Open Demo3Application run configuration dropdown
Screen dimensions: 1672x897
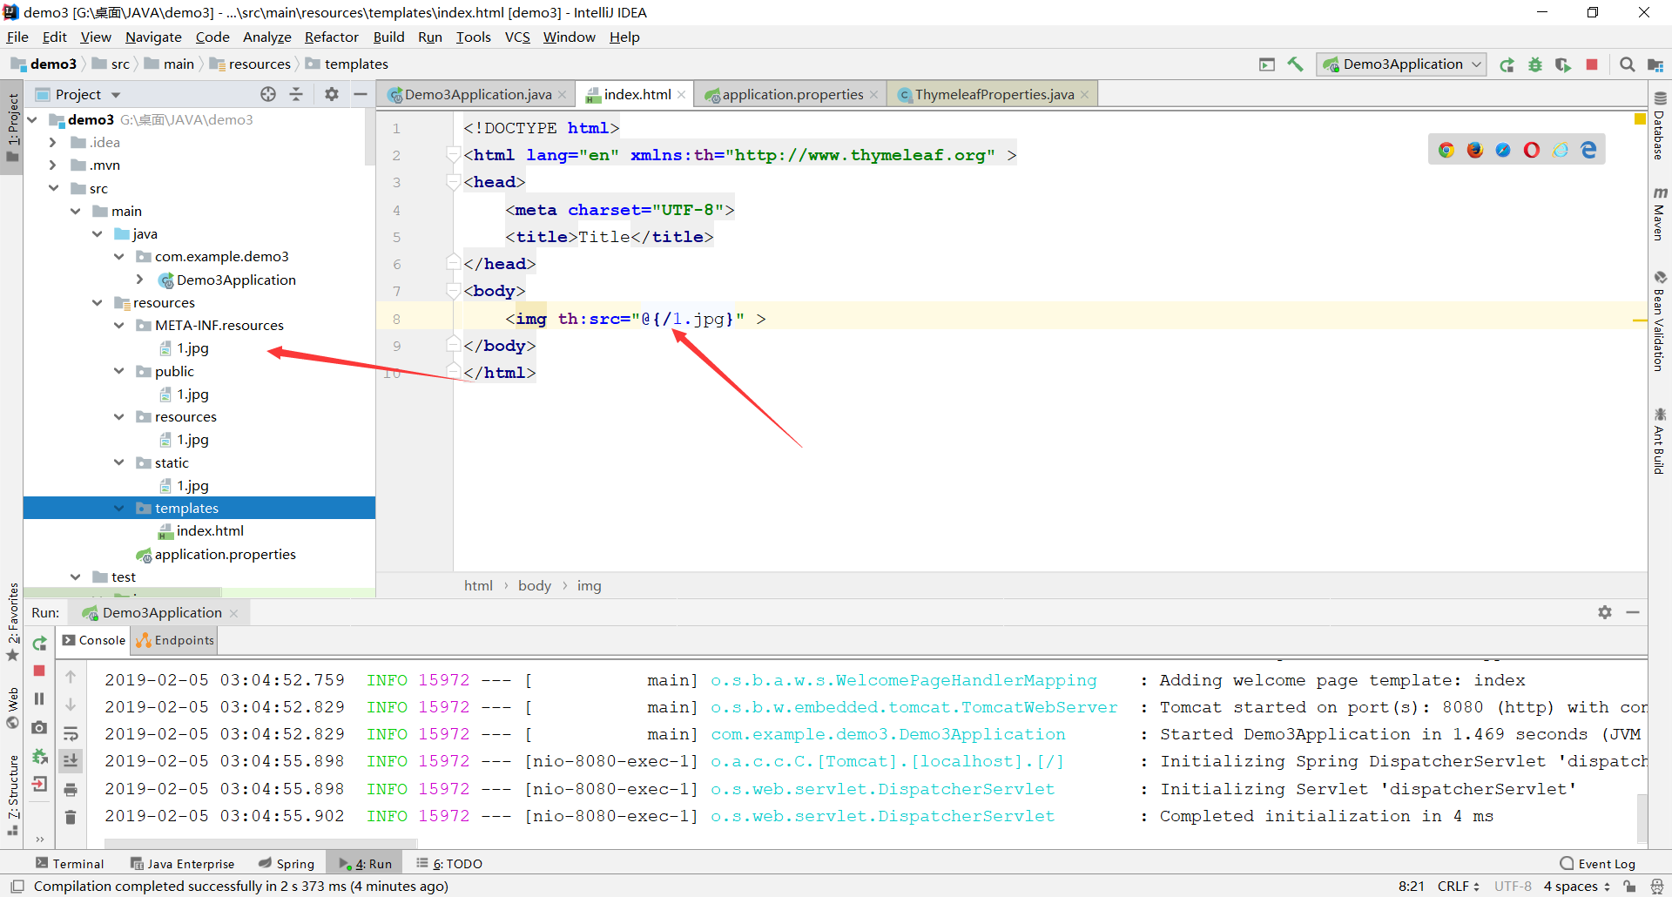[x=1401, y=64]
